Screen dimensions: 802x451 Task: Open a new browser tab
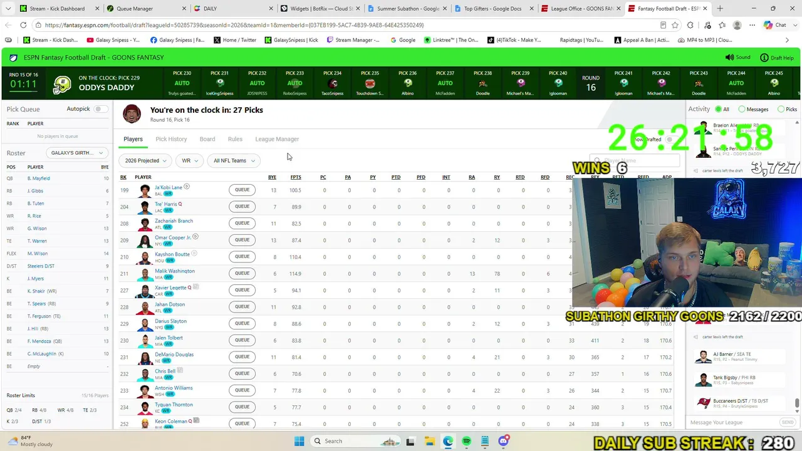[x=719, y=9]
